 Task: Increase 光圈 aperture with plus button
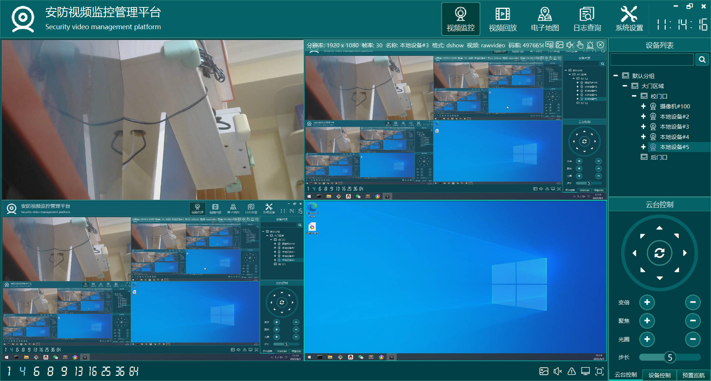(x=647, y=339)
